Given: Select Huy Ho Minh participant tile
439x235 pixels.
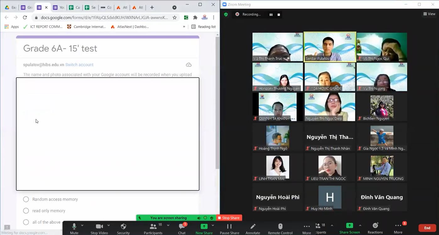Looking at the screenshot, I should coord(330,197).
